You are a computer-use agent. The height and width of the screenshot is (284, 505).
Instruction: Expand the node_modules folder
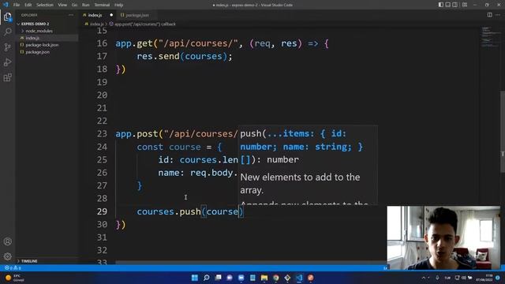[x=39, y=31]
